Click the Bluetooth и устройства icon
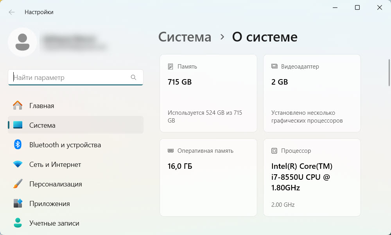Viewport: 391px width, 235px height. click(18, 145)
